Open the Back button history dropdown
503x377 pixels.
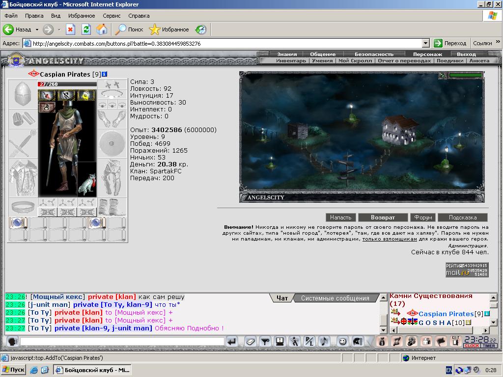click(37, 29)
